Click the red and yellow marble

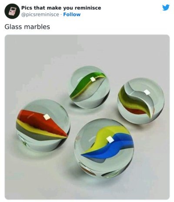pyautogui.click(x=43, y=125)
